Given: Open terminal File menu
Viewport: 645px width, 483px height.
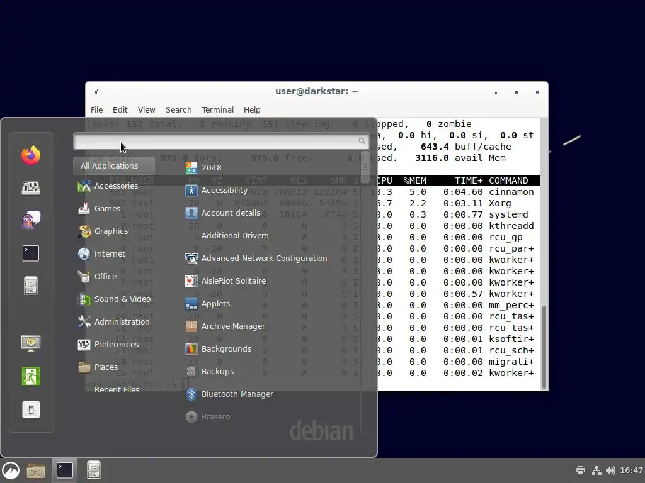Looking at the screenshot, I should pos(96,109).
